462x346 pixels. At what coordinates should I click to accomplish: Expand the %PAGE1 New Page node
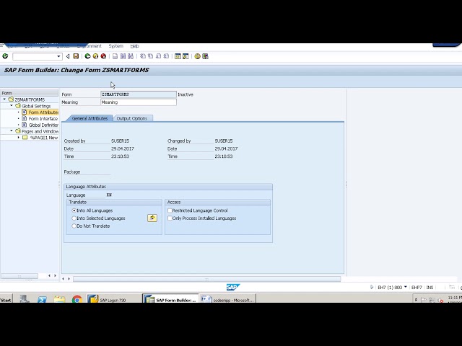19,138
